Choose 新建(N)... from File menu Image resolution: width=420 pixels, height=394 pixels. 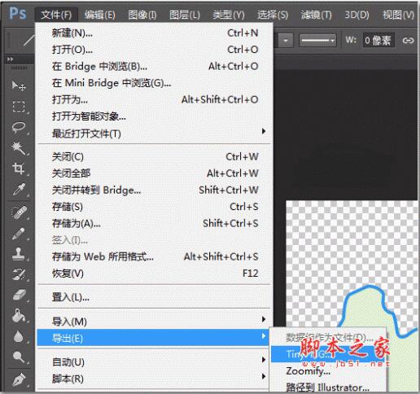point(155,33)
